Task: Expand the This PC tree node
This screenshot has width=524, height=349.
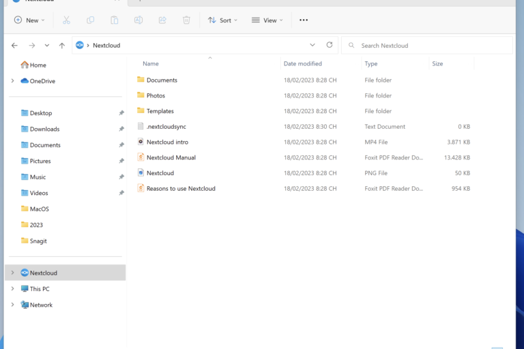Action: (x=12, y=289)
